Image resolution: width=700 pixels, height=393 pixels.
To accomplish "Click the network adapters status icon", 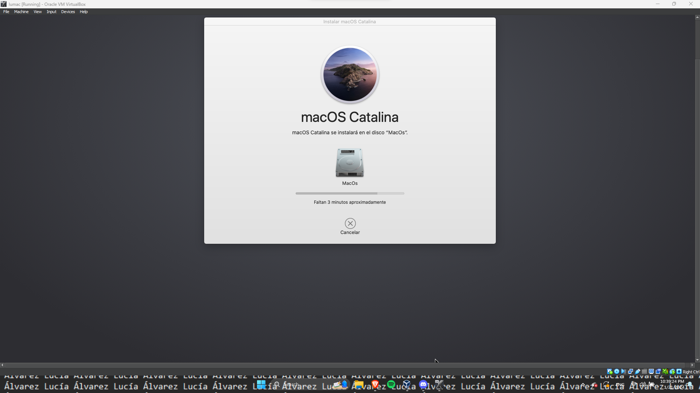I will (630, 372).
